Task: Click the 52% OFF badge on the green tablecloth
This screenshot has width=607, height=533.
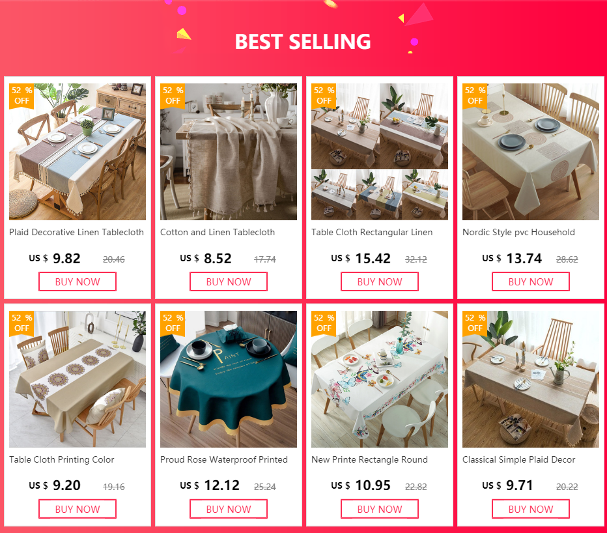Action: point(173,323)
